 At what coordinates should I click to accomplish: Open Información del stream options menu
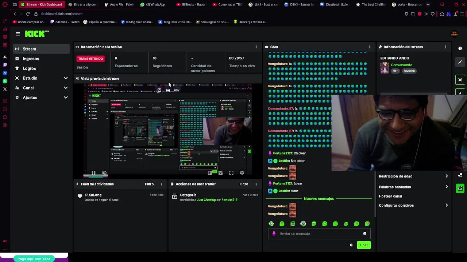[x=445, y=47]
